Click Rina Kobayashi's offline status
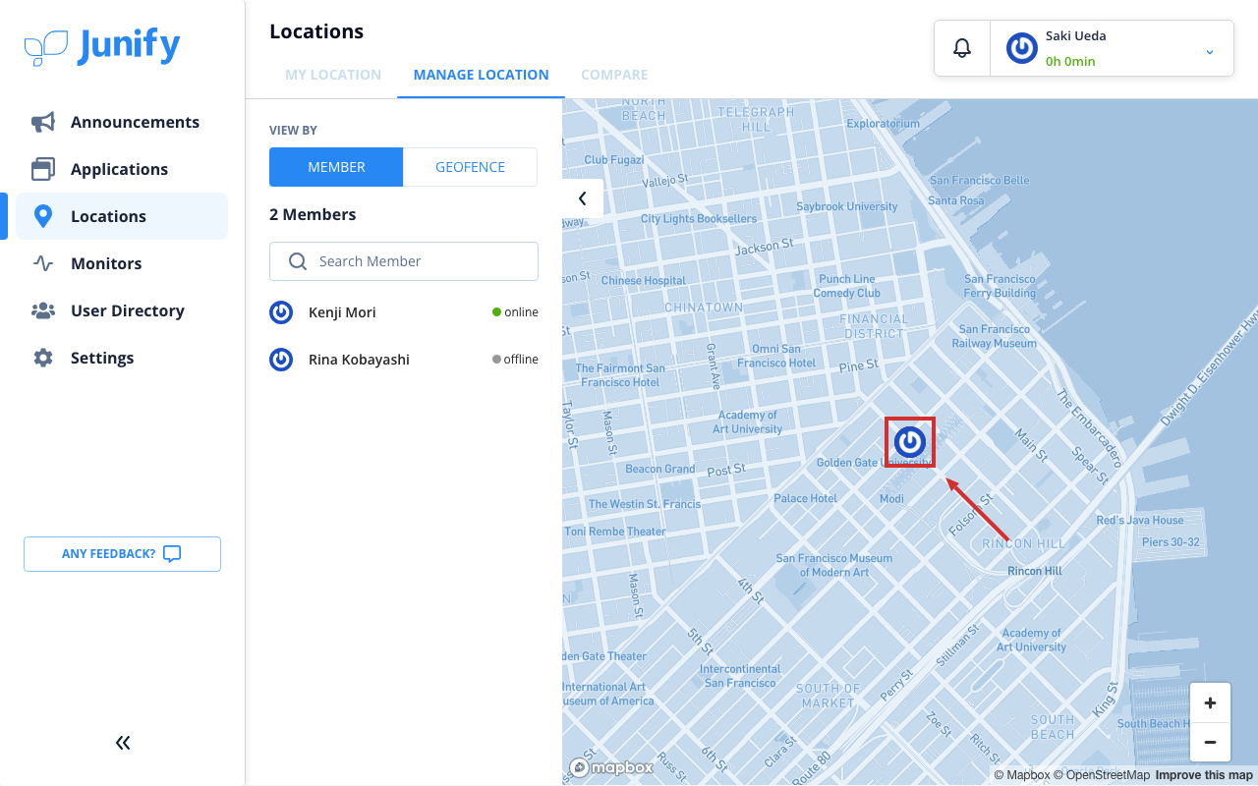Image resolution: width=1258 pixels, height=786 pixels. 515,360
